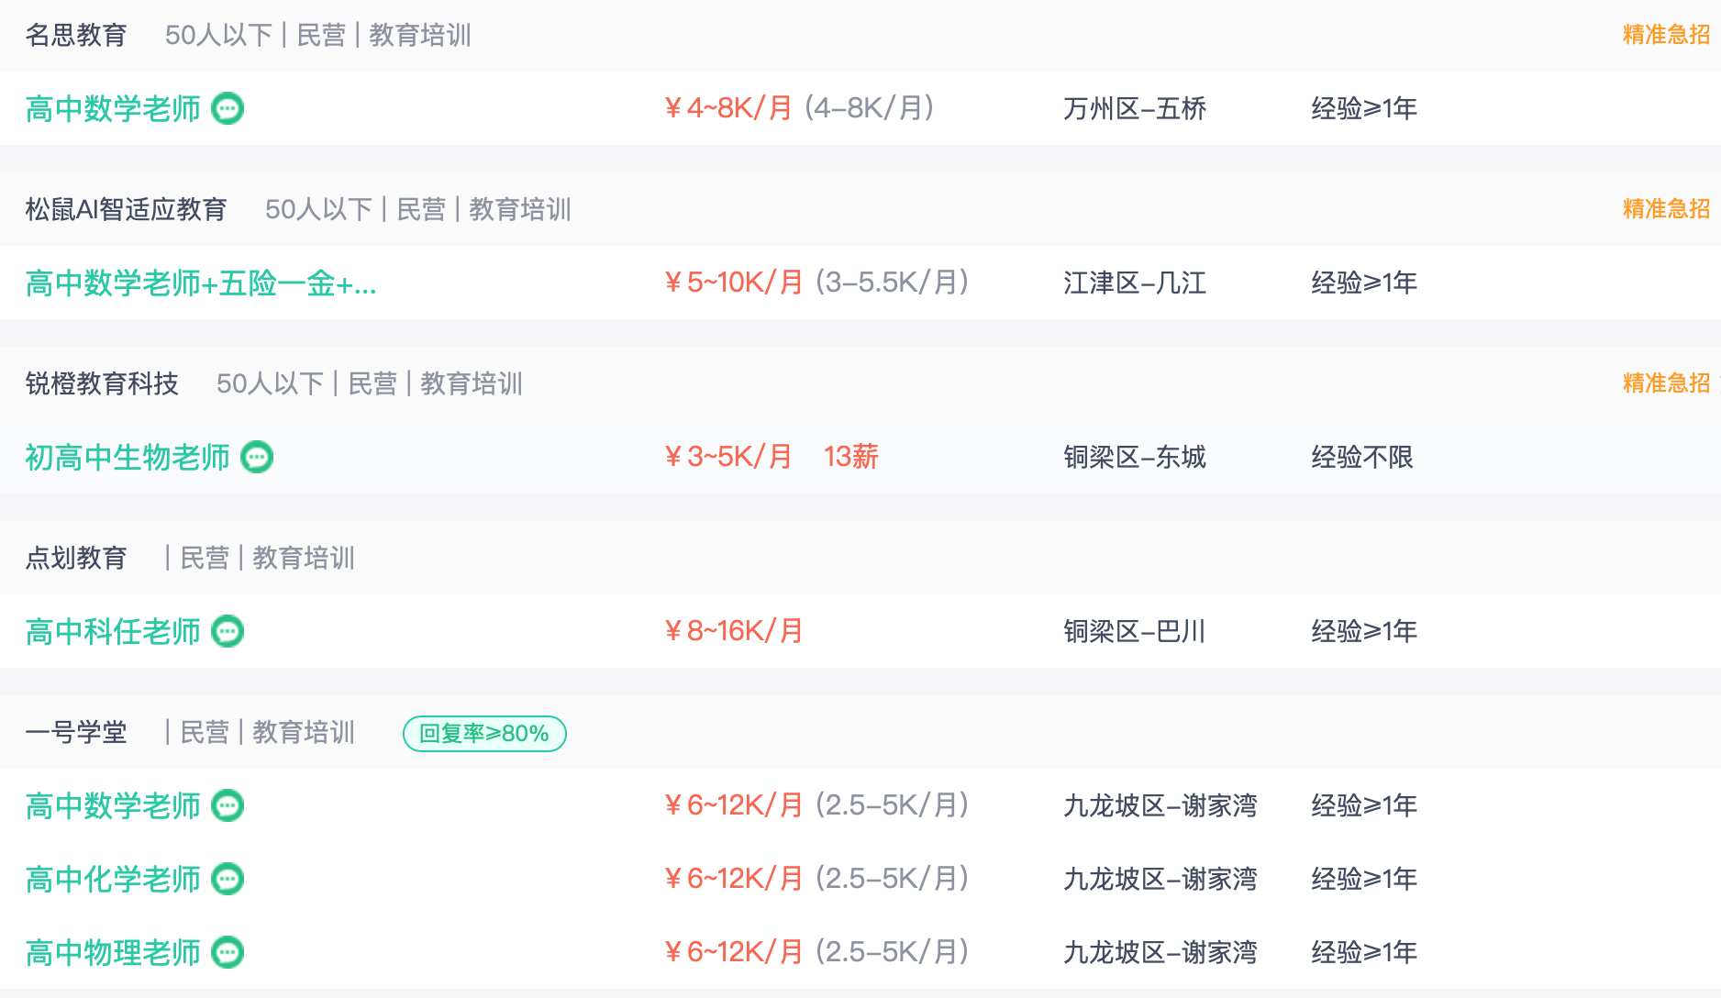Click chat icon next to 高中物理老师
This screenshot has height=998, width=1721.
tap(228, 952)
